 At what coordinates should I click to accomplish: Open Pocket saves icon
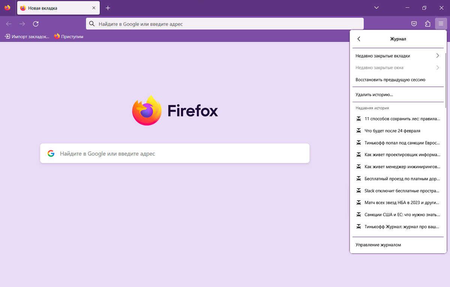coord(414,24)
